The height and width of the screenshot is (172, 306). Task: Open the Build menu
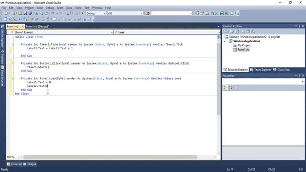click(x=40, y=8)
